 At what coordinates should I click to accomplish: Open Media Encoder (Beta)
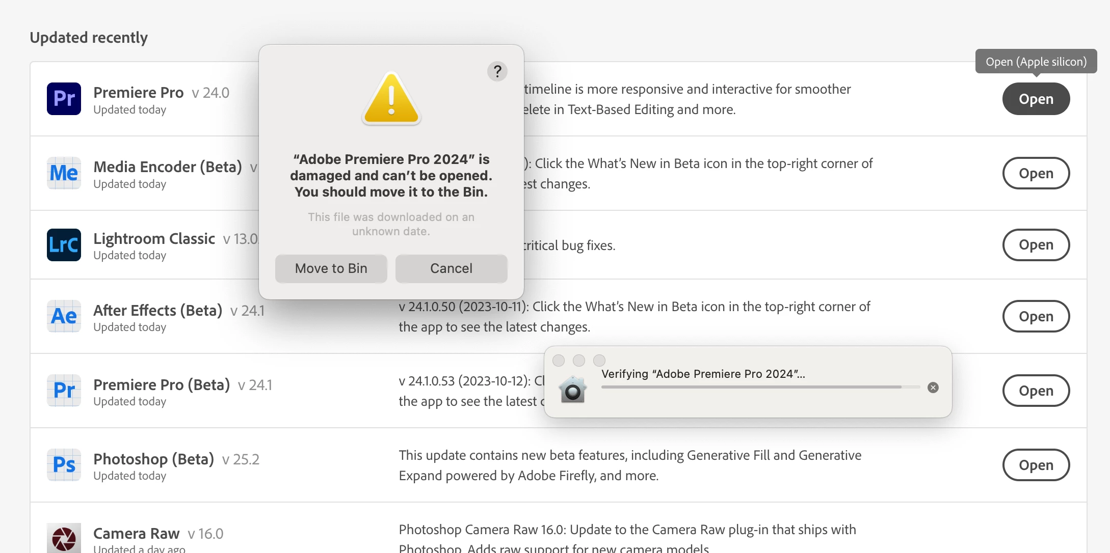click(x=1036, y=173)
